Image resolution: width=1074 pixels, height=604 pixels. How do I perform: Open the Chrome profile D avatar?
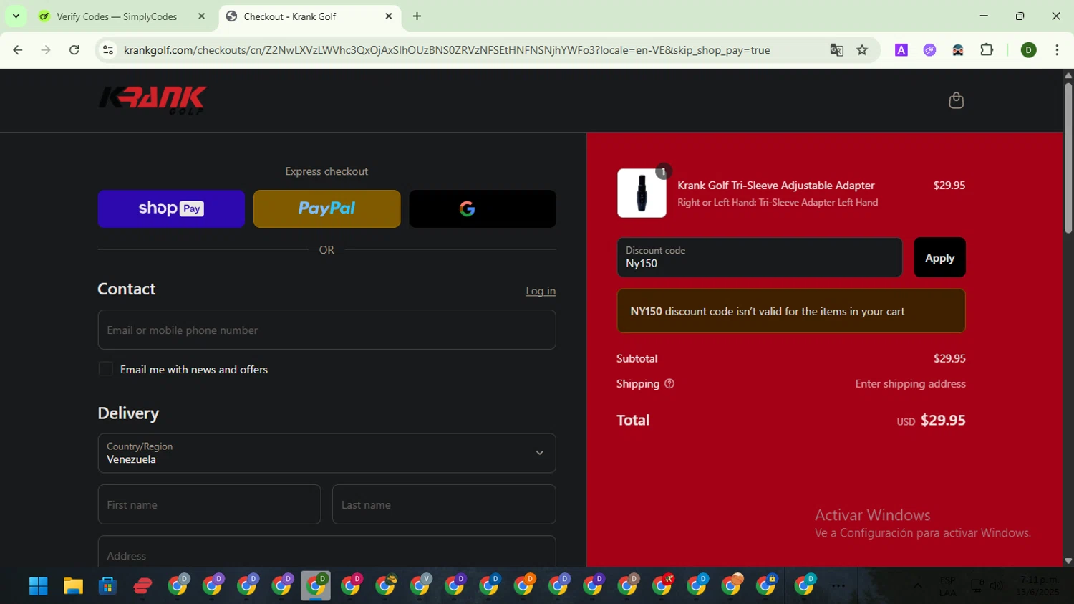point(1029,50)
